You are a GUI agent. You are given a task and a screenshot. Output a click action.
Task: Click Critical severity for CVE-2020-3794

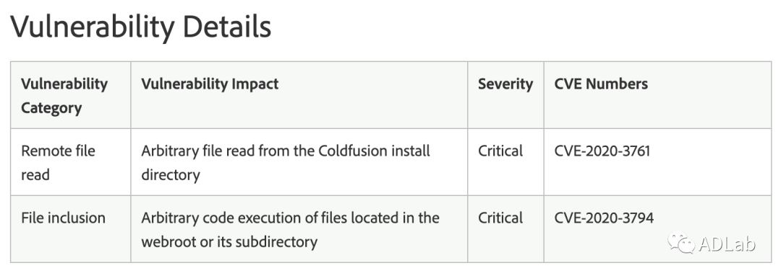500,218
